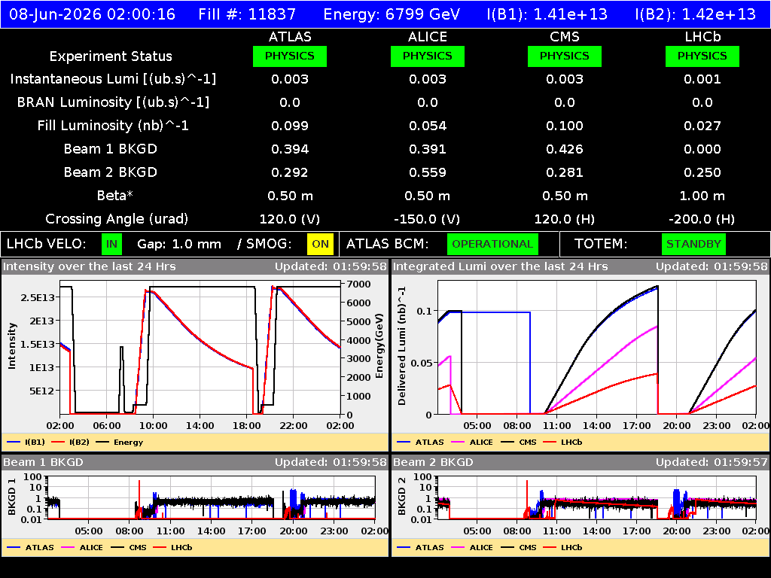Screen dimensions: 771x578
Task: Select CMS legend entry under Beam 2 BKGD chart
Action: (x=518, y=547)
